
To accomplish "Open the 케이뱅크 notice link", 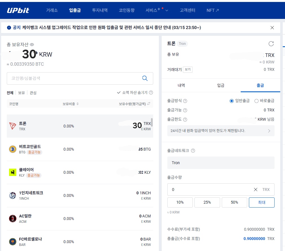I will coord(111,28).
